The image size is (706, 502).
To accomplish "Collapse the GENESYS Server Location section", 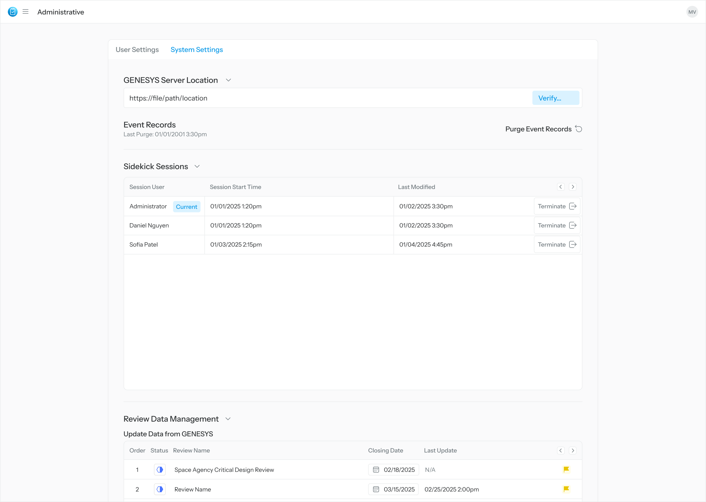I will pos(228,80).
